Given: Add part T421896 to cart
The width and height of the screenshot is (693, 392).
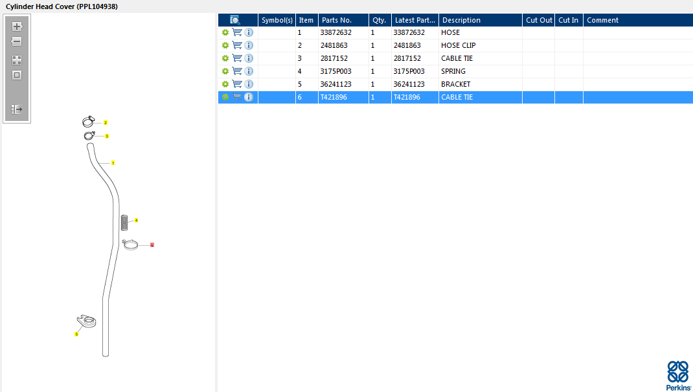Looking at the screenshot, I should pyautogui.click(x=237, y=96).
